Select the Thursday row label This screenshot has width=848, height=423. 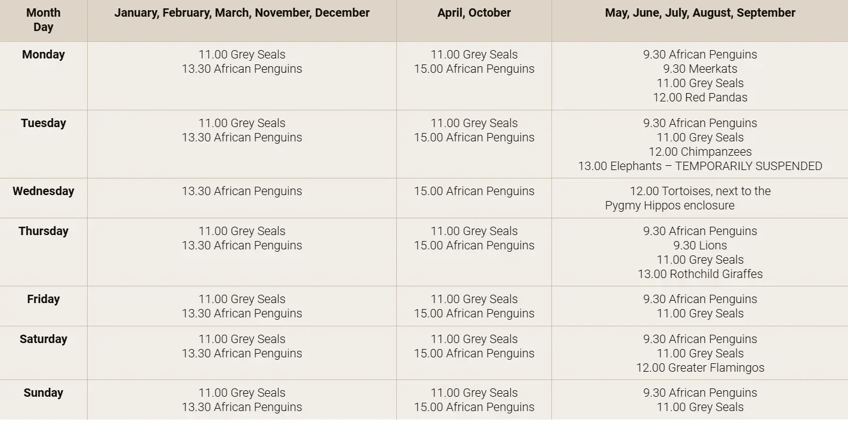pos(44,231)
